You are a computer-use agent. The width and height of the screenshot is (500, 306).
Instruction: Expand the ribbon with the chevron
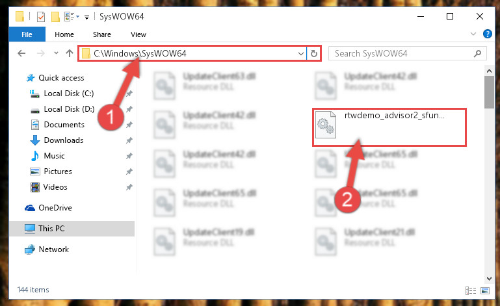(473, 34)
